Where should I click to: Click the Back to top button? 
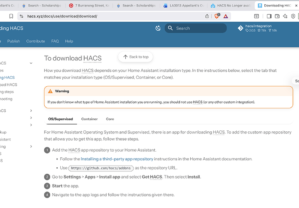(x=135, y=57)
